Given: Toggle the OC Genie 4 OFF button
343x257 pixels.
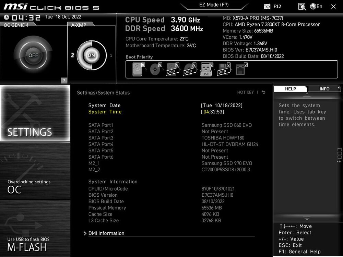Looking at the screenshot, I should 33,55.
